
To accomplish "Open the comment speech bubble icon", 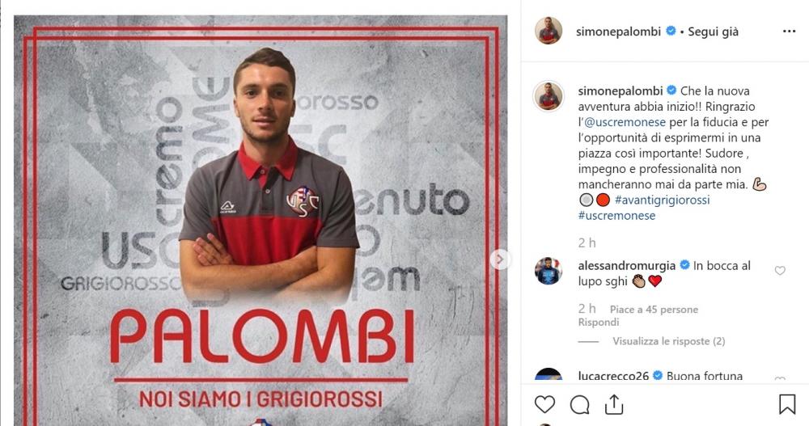I will pyautogui.click(x=579, y=405).
